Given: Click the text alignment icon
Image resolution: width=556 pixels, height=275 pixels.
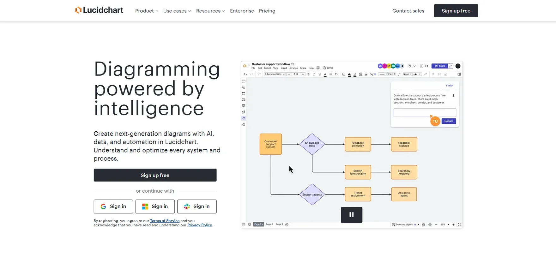Looking at the screenshot, I should tap(331, 74).
